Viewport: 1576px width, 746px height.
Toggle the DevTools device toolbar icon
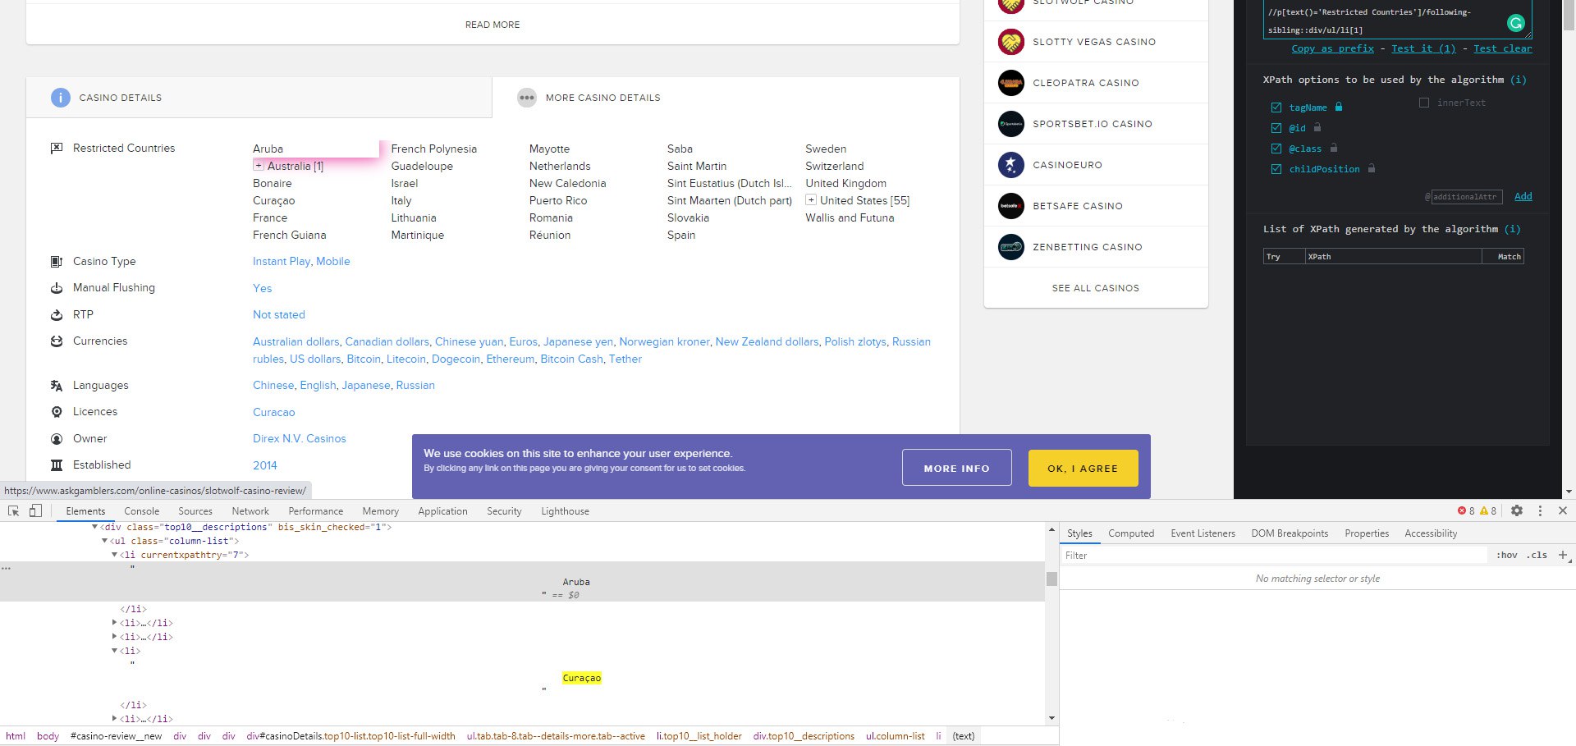[35, 510]
